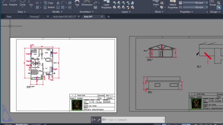Expand the Block panel dropdown

[x=159, y=12]
